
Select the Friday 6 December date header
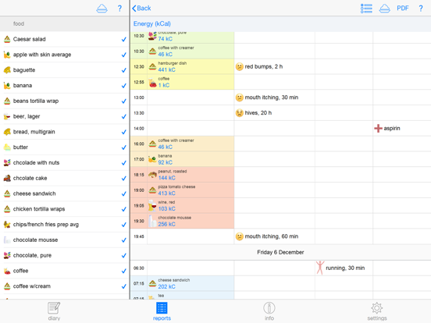(x=280, y=252)
